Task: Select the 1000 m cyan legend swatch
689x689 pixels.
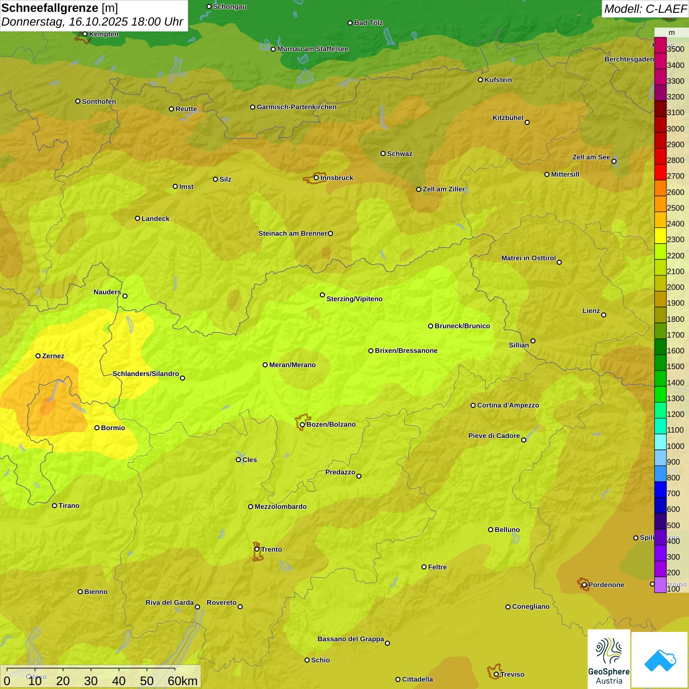Action: coord(660,442)
